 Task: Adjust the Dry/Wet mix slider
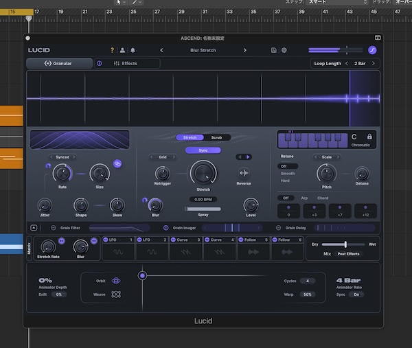point(343,244)
